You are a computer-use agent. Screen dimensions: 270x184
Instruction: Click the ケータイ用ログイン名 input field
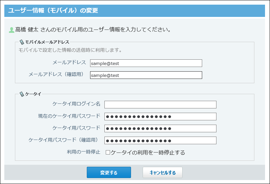coord(160,104)
